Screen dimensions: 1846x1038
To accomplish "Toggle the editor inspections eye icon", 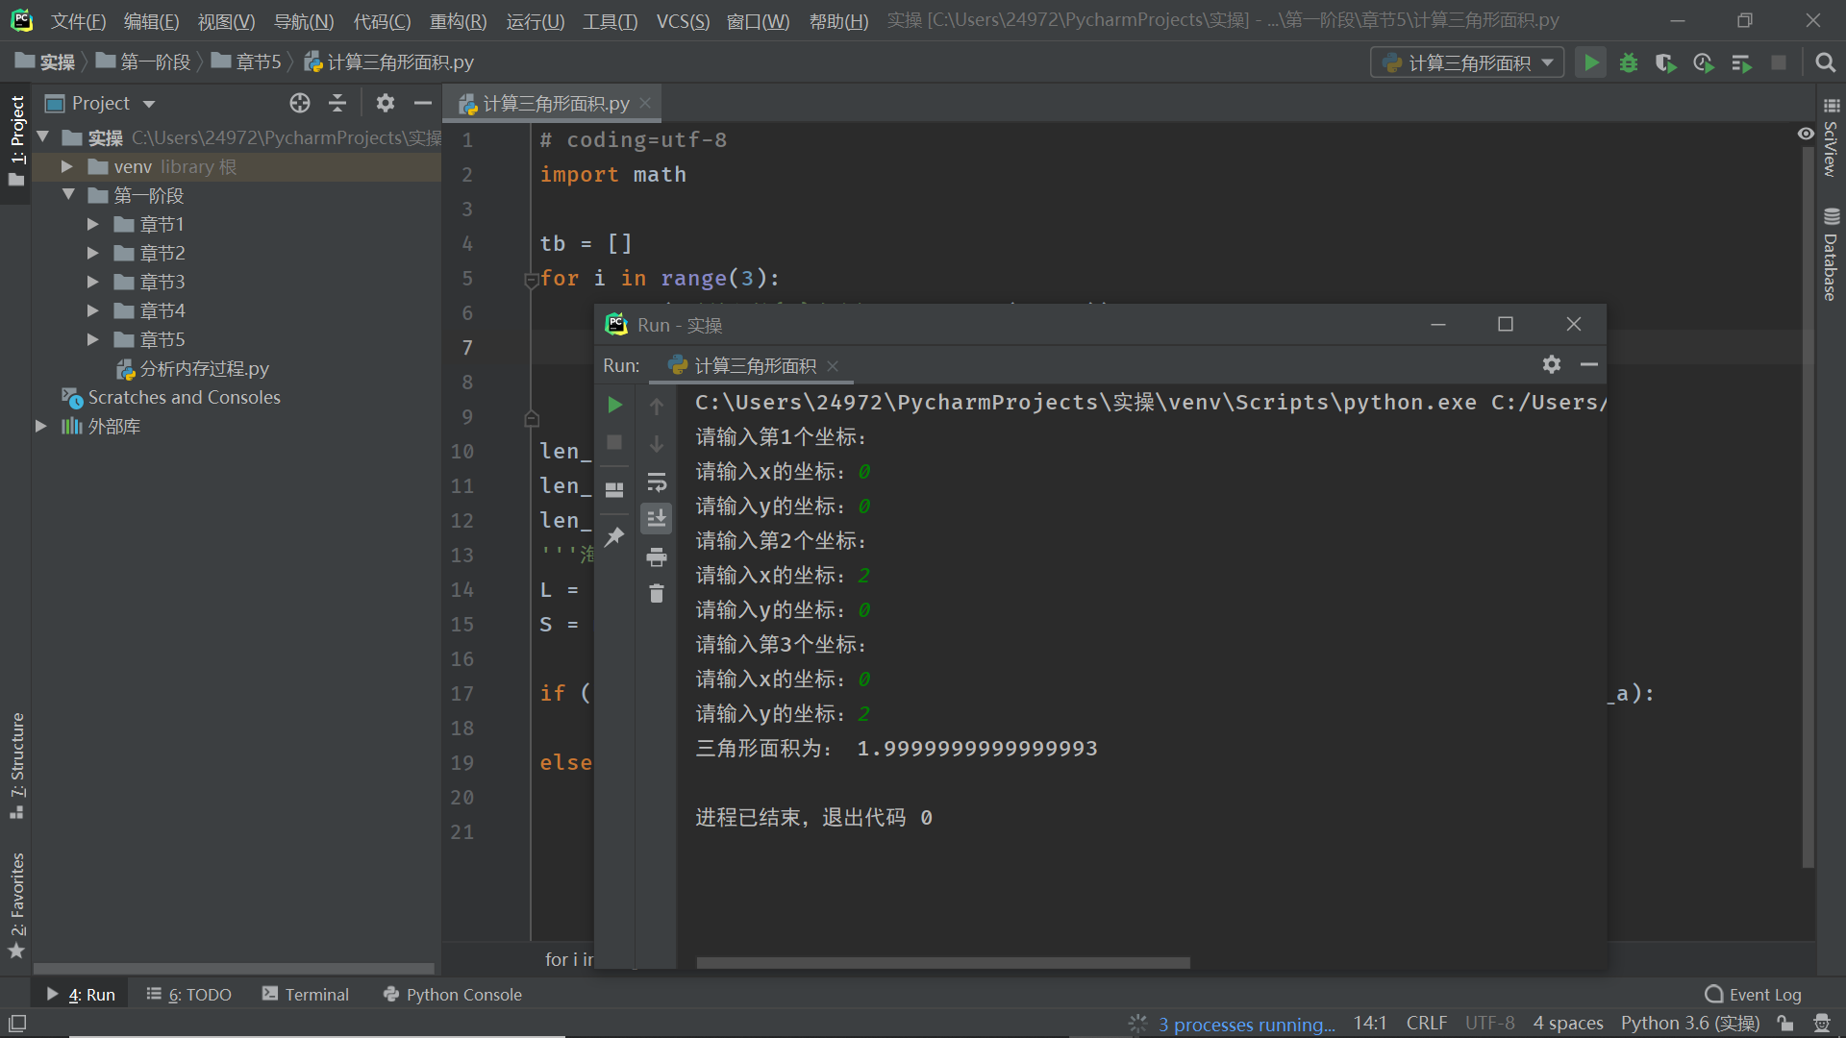I will point(1806,134).
